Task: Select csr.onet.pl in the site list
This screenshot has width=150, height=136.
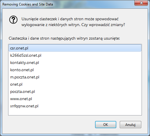Action: click(75, 48)
